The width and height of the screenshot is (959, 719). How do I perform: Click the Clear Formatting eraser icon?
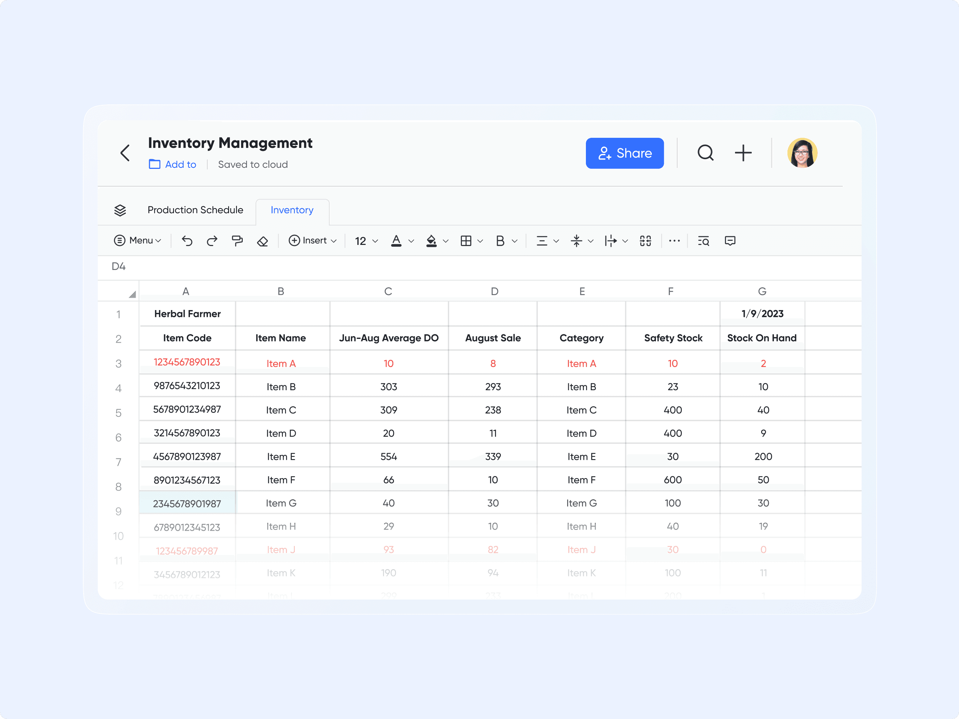263,241
